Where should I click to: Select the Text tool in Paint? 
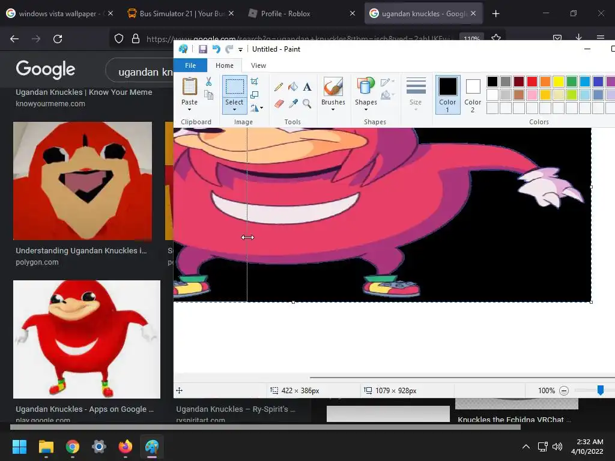(307, 86)
